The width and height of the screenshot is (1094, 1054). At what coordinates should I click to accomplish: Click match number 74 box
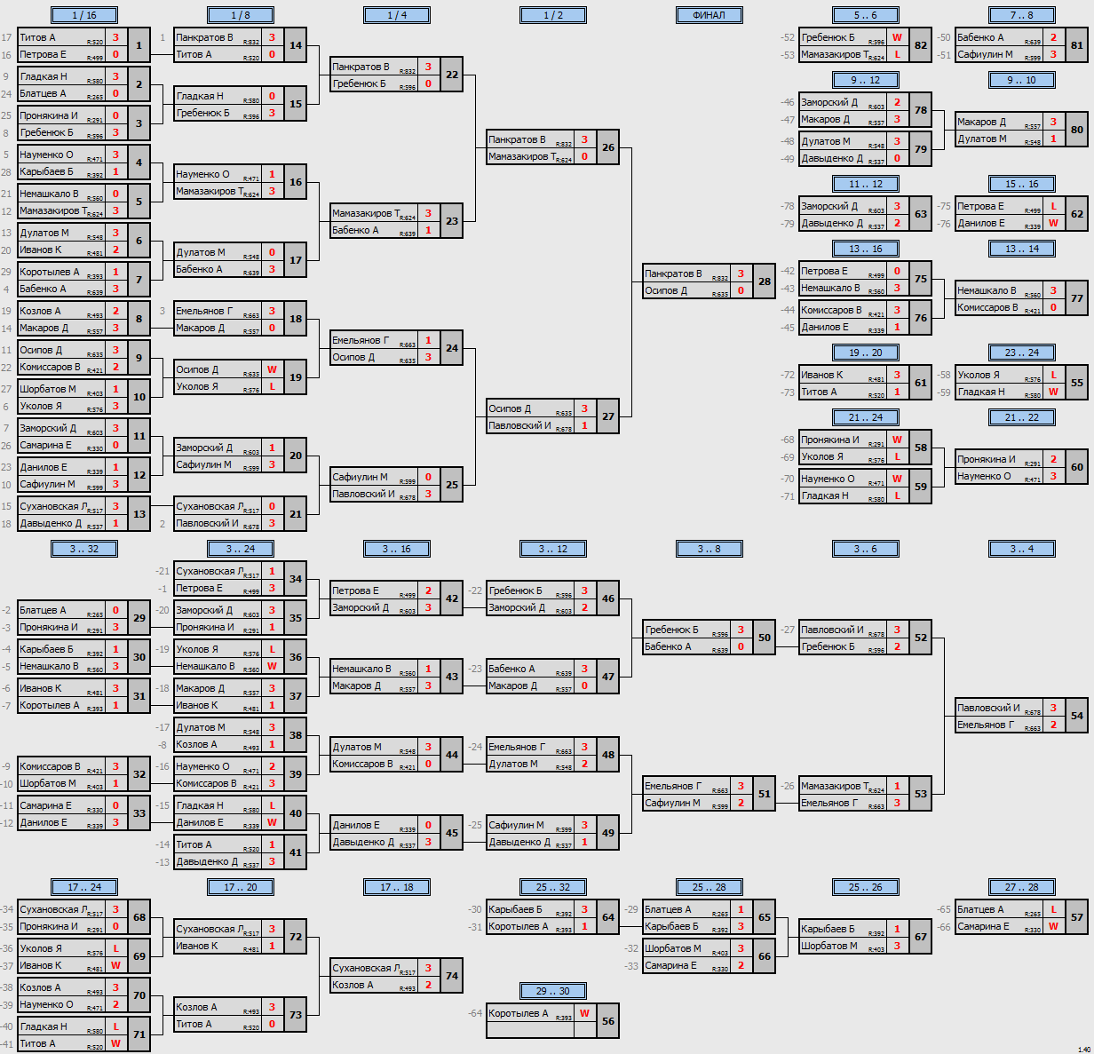(452, 976)
